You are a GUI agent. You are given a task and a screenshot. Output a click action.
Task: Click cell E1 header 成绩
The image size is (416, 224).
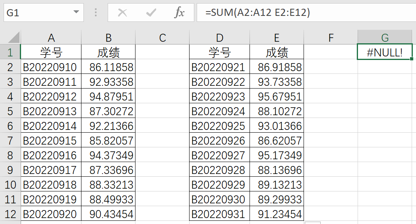277,52
